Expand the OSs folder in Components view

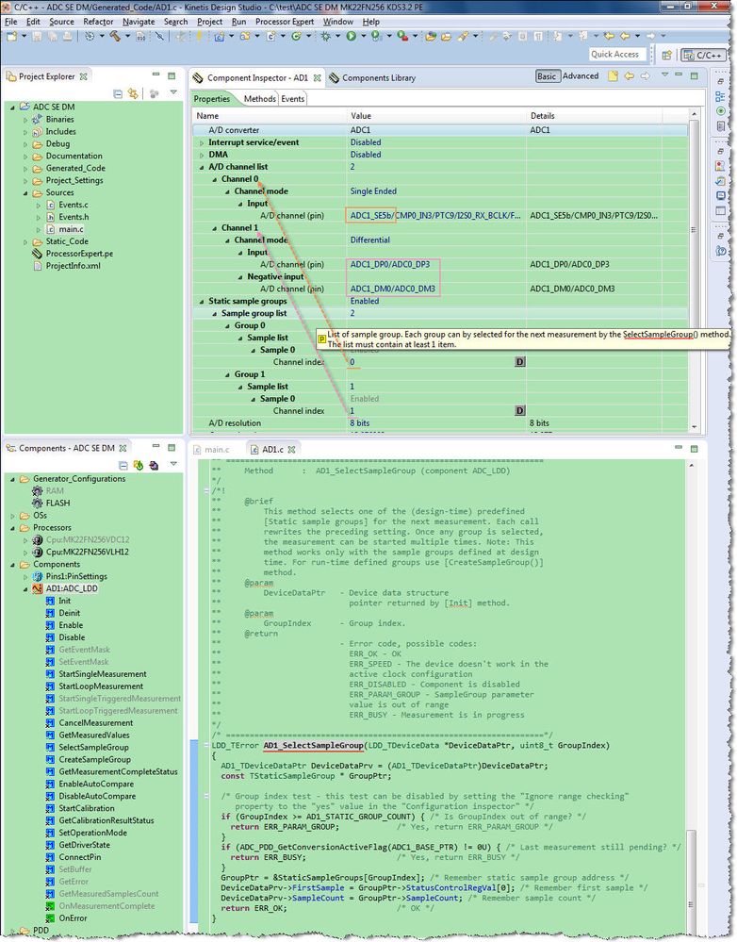pos(12,516)
